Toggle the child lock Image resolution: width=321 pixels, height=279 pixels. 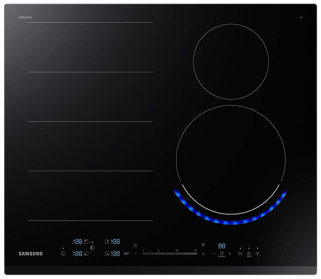pyautogui.click(x=249, y=254)
